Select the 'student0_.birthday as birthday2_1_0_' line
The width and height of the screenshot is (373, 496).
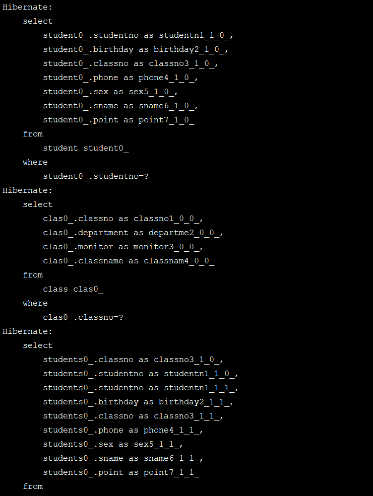coord(136,49)
